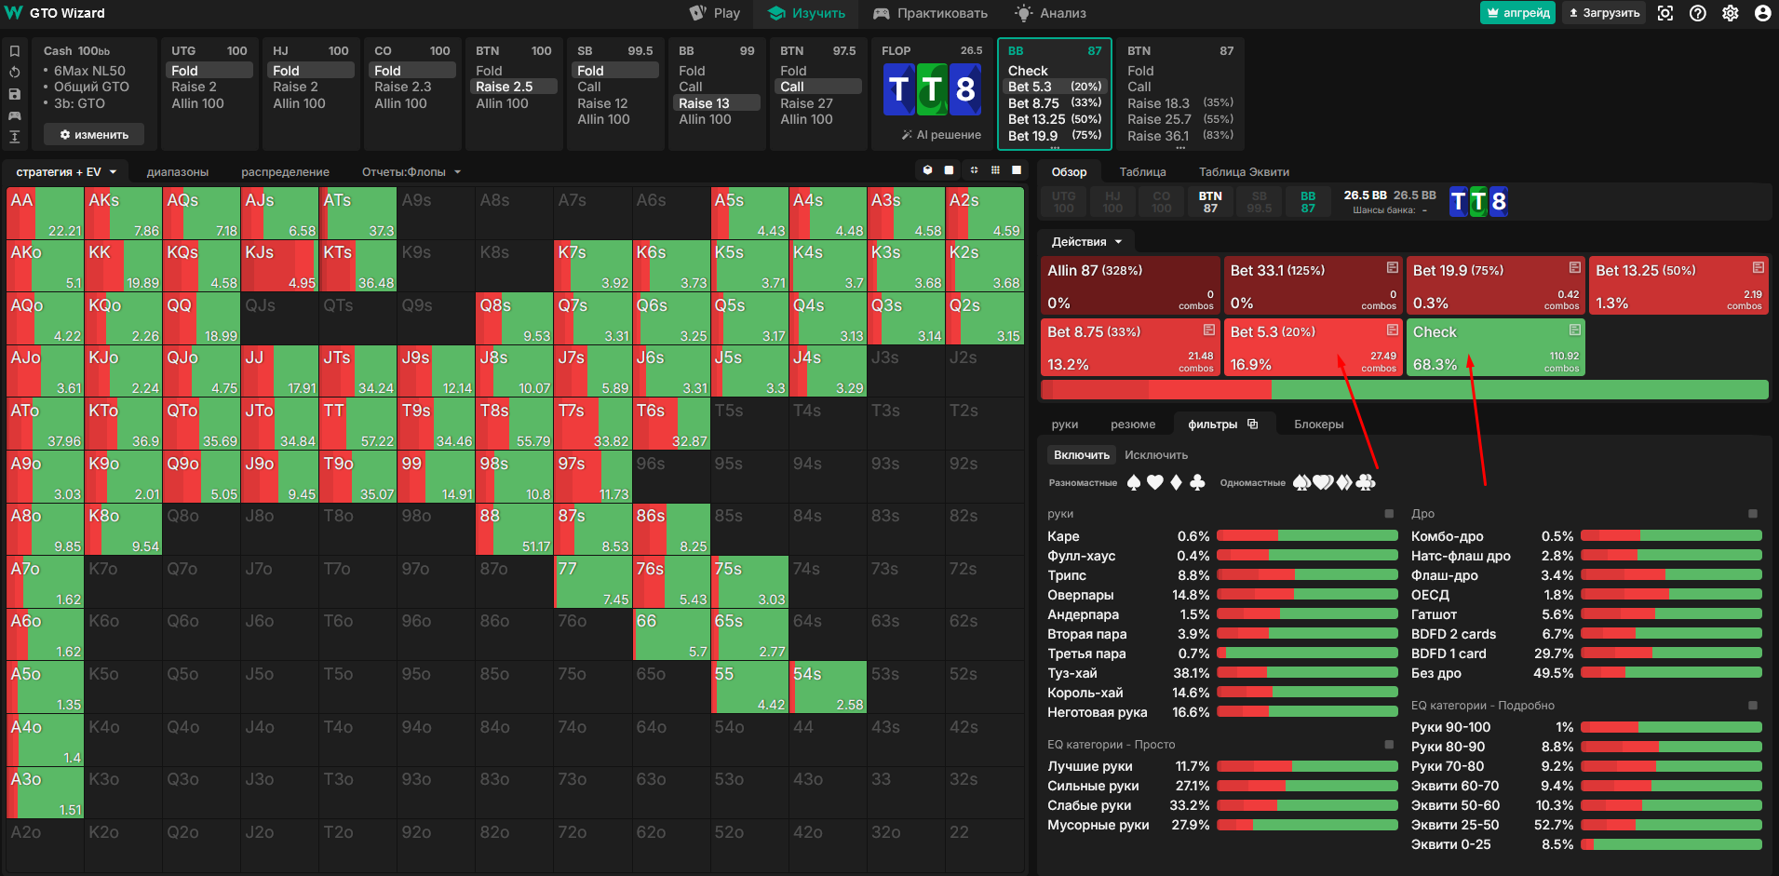Toggle the suited diamonds filter
The height and width of the screenshot is (876, 1779).
[1344, 482]
